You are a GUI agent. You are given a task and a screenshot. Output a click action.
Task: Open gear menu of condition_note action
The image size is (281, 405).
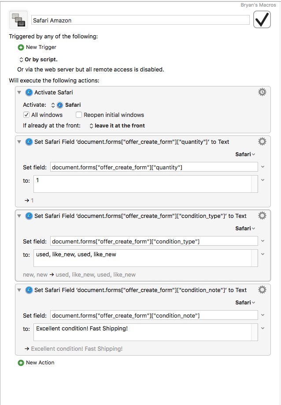pos(262,290)
